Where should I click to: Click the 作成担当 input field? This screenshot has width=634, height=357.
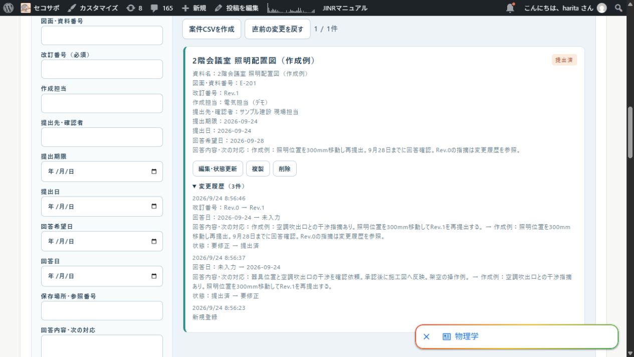(x=102, y=103)
